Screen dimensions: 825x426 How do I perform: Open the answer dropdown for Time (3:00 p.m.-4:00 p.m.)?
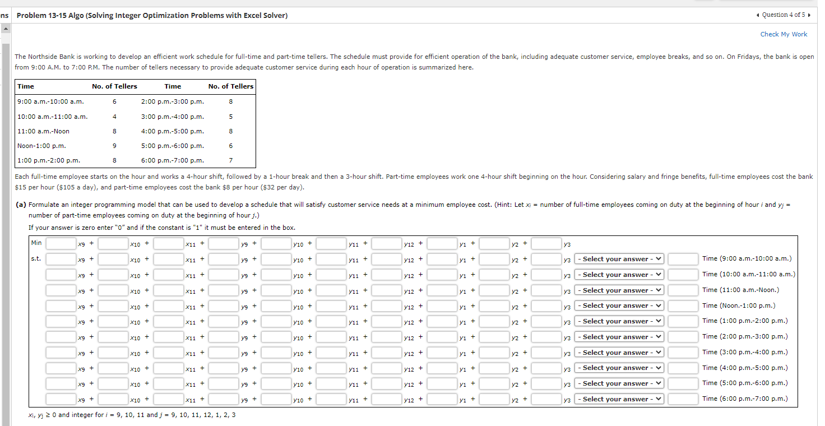pyautogui.click(x=618, y=352)
